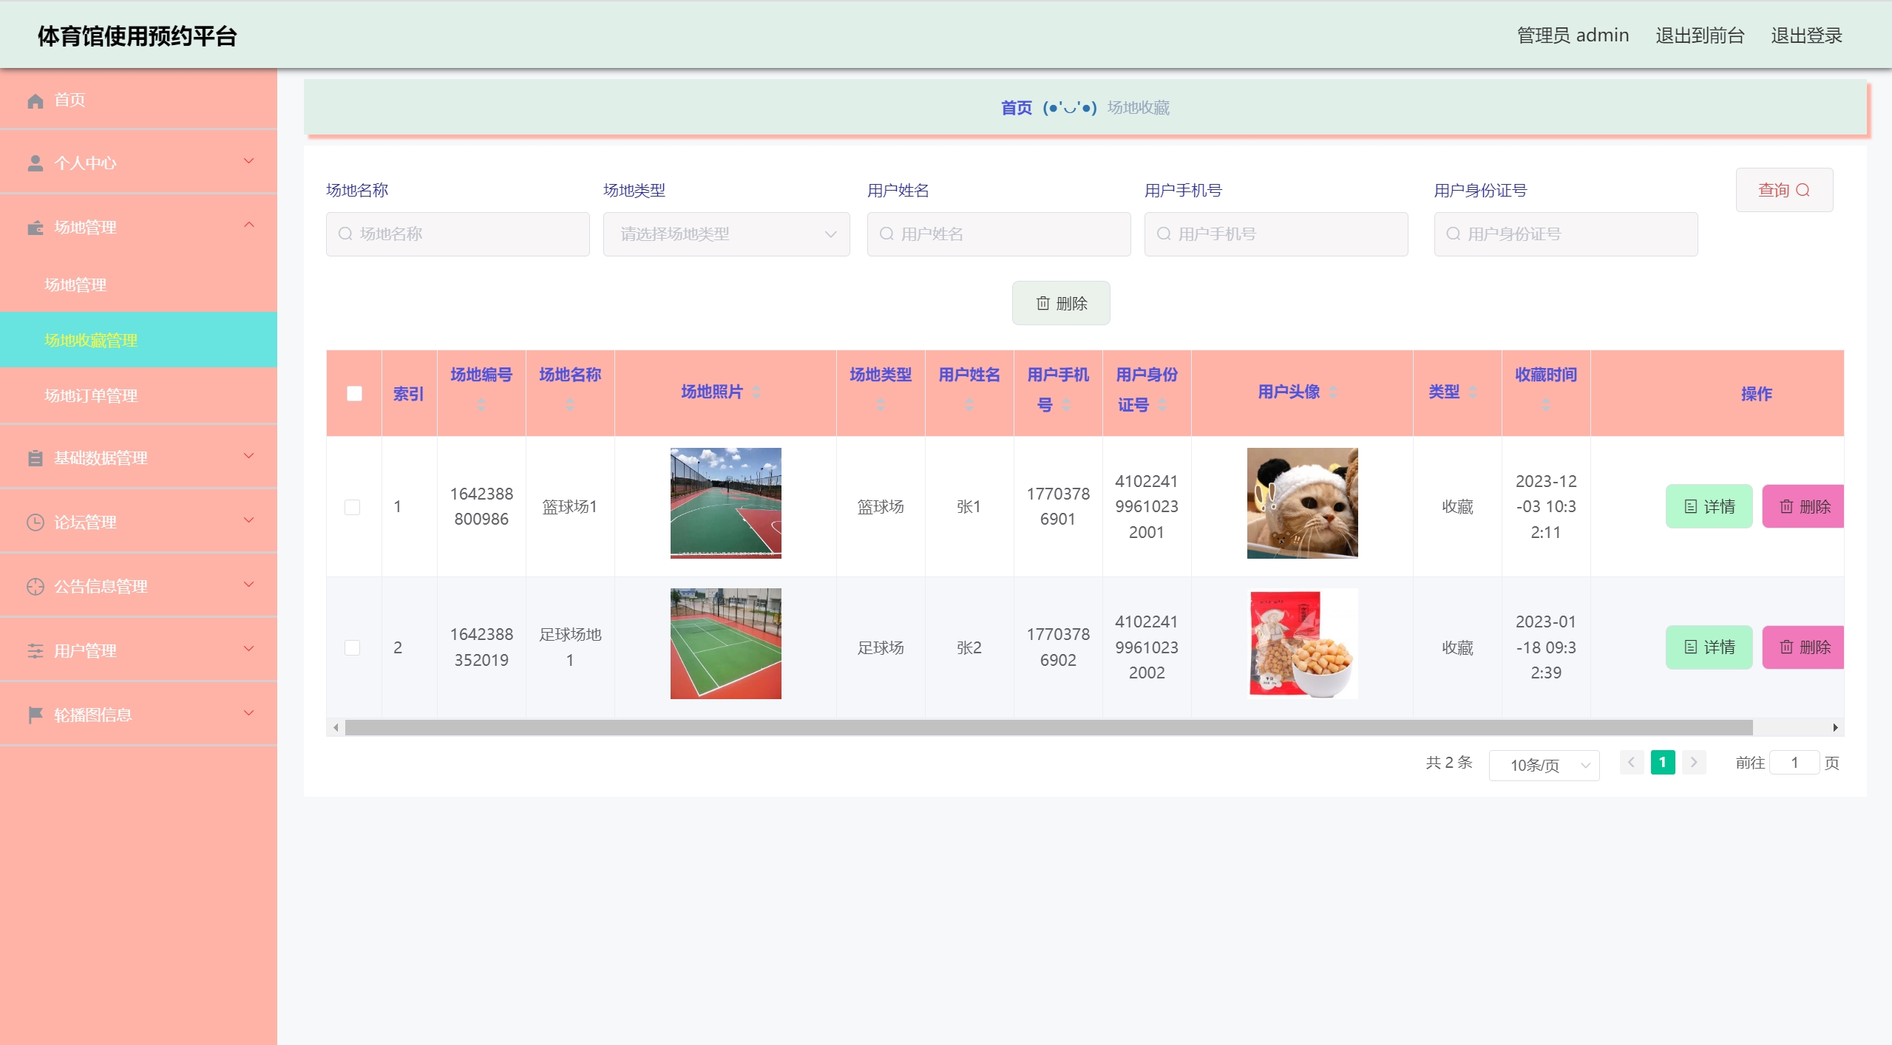Click the horizontal table scrollbar

[1048, 728]
